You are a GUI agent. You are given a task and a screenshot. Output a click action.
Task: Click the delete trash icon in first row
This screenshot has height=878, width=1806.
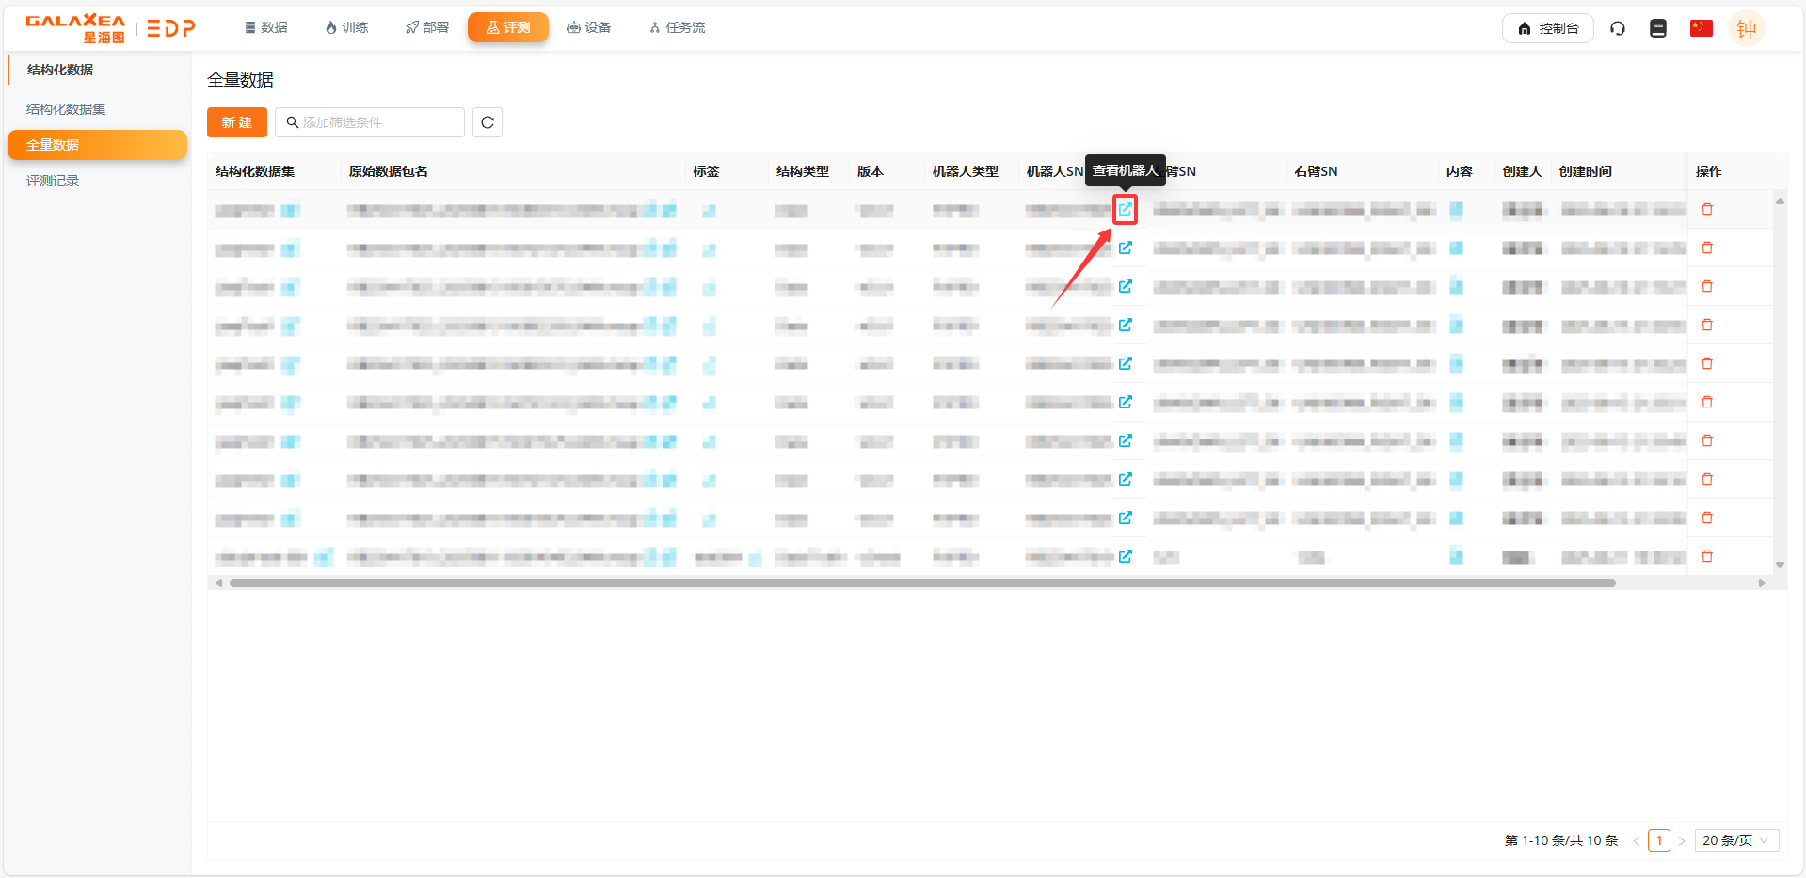[x=1706, y=209]
